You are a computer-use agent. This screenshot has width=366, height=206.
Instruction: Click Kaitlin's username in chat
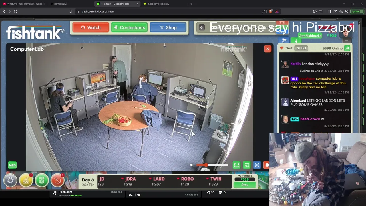[x=295, y=64]
